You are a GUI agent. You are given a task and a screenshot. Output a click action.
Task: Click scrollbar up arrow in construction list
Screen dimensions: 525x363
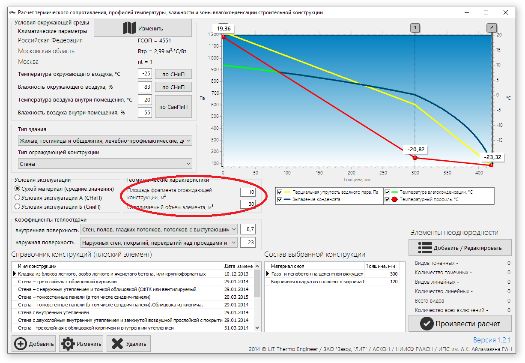[x=257, y=266]
